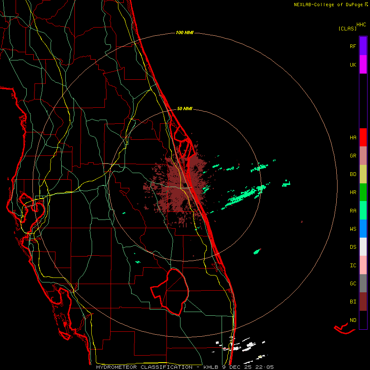Image resolution: width=370 pixels, height=370 pixels.
Task: Click the '[CLAS]' units label
Action: coord(347,29)
